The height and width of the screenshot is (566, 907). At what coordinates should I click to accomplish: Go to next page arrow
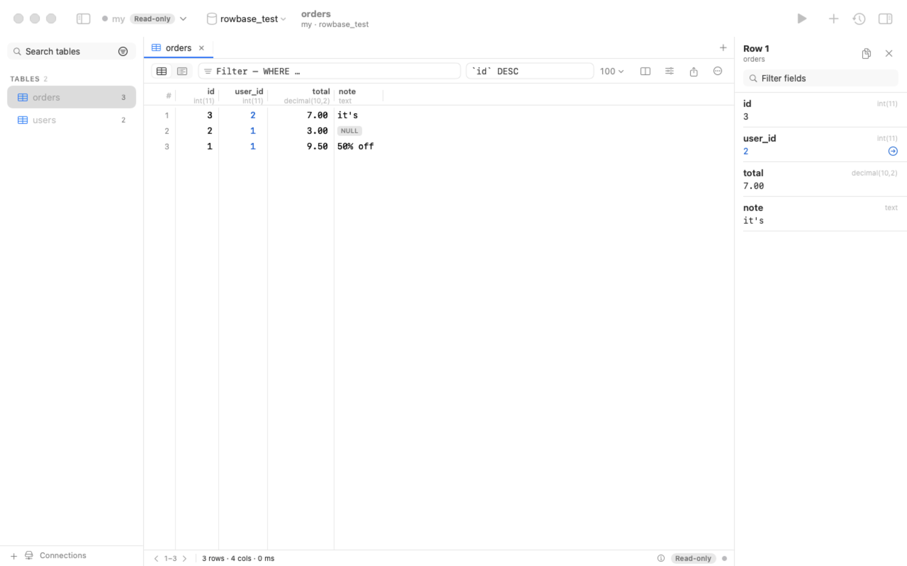pos(184,558)
